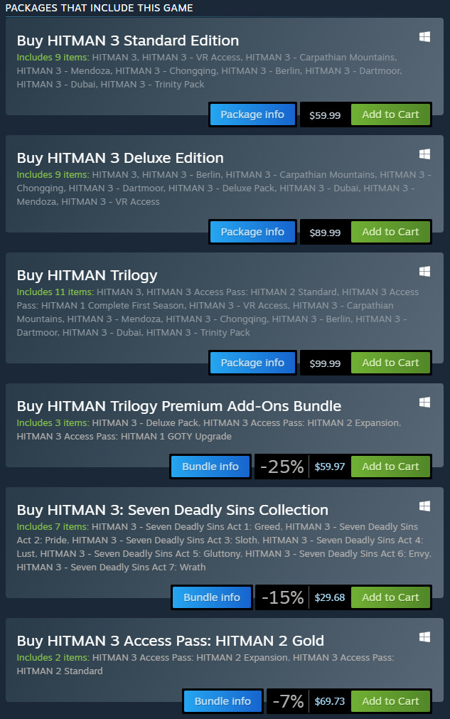Click Windows icon on Seven Deadly Sins Collection
Viewport: 450px width, 719px height.
(x=424, y=506)
